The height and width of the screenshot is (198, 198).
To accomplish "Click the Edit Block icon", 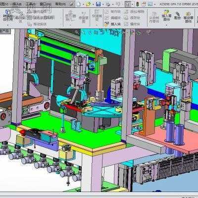I will (106, 18).
